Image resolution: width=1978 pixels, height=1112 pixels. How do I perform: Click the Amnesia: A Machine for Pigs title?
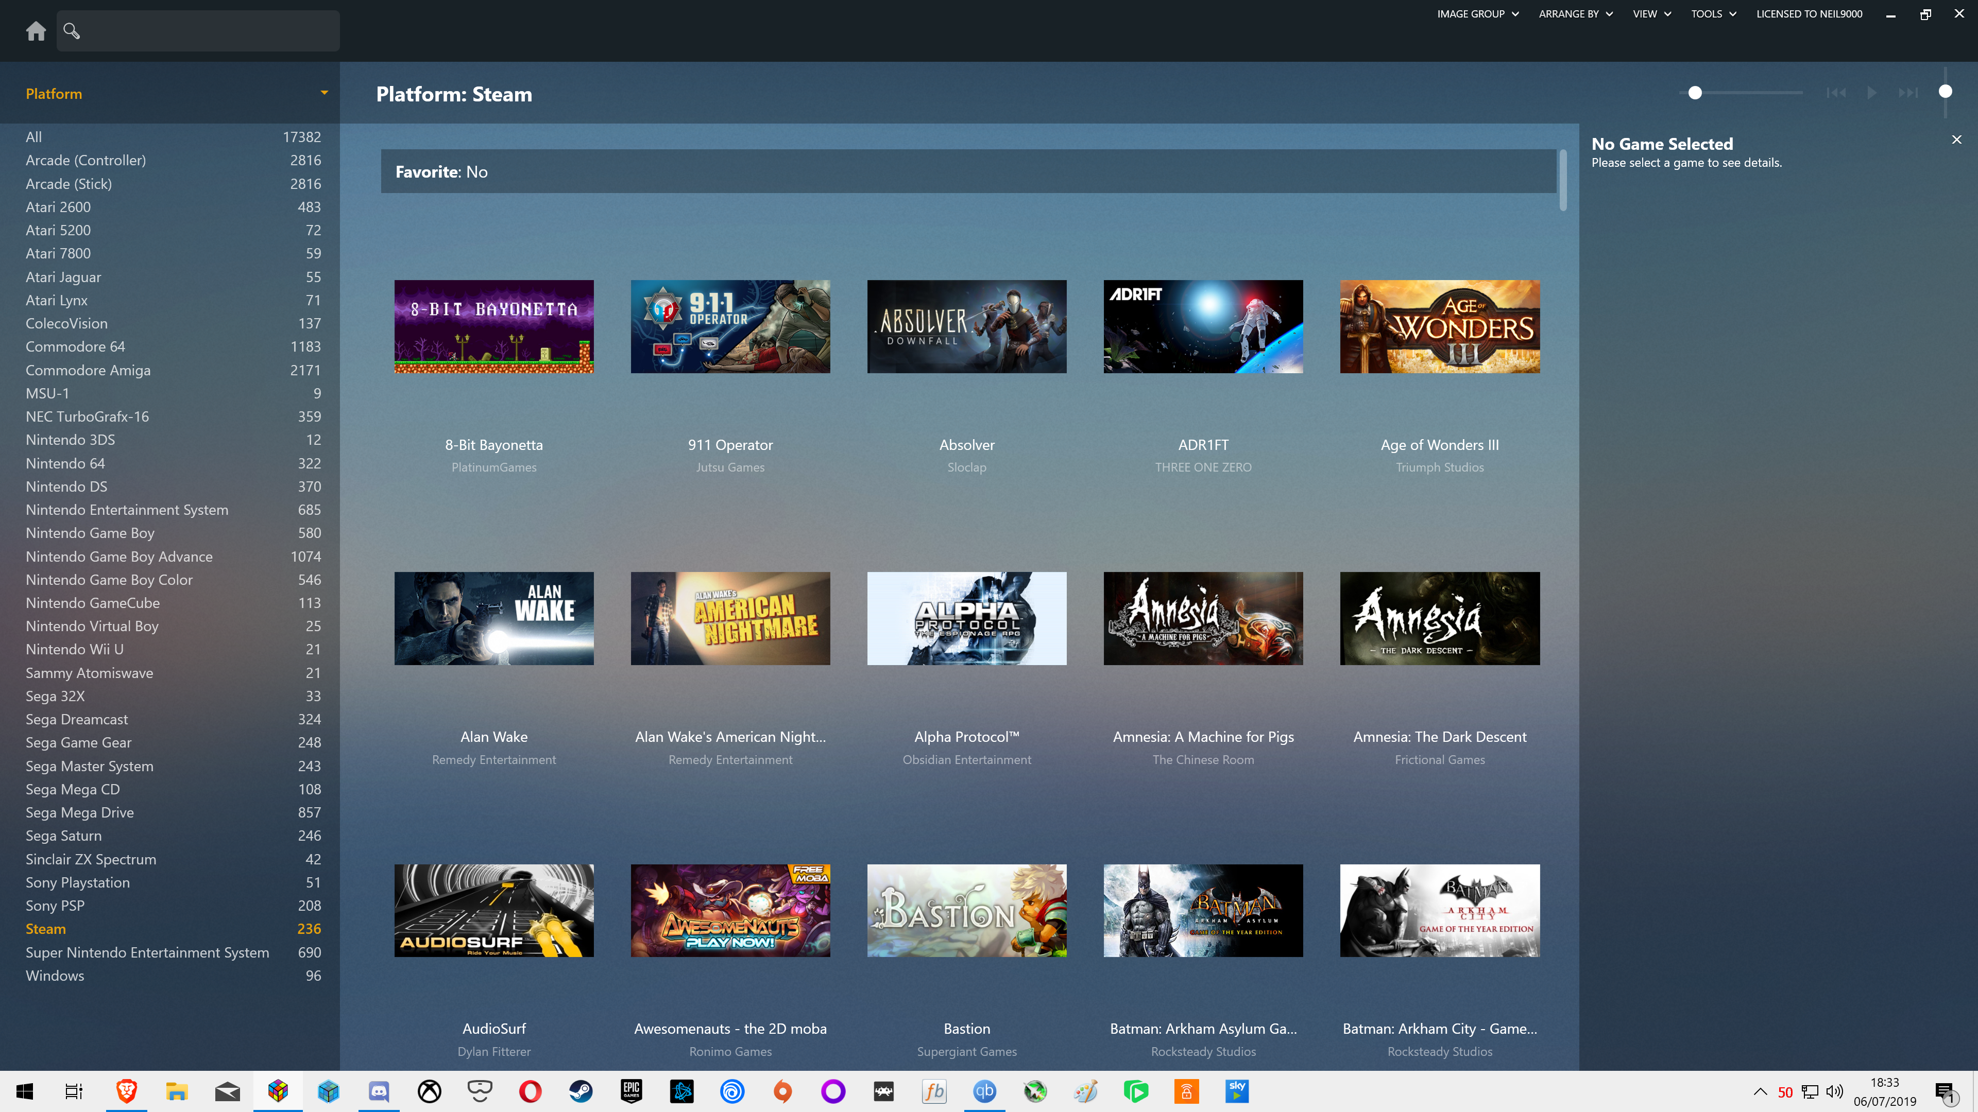click(x=1203, y=737)
